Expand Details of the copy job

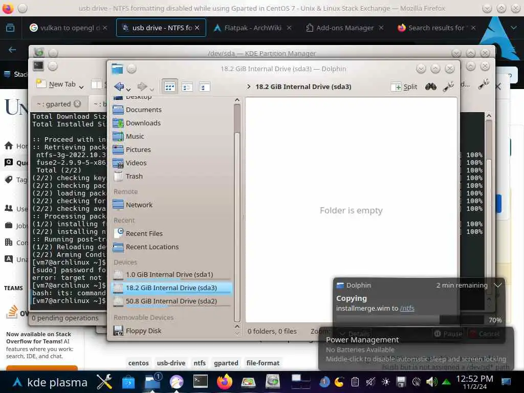(x=355, y=334)
